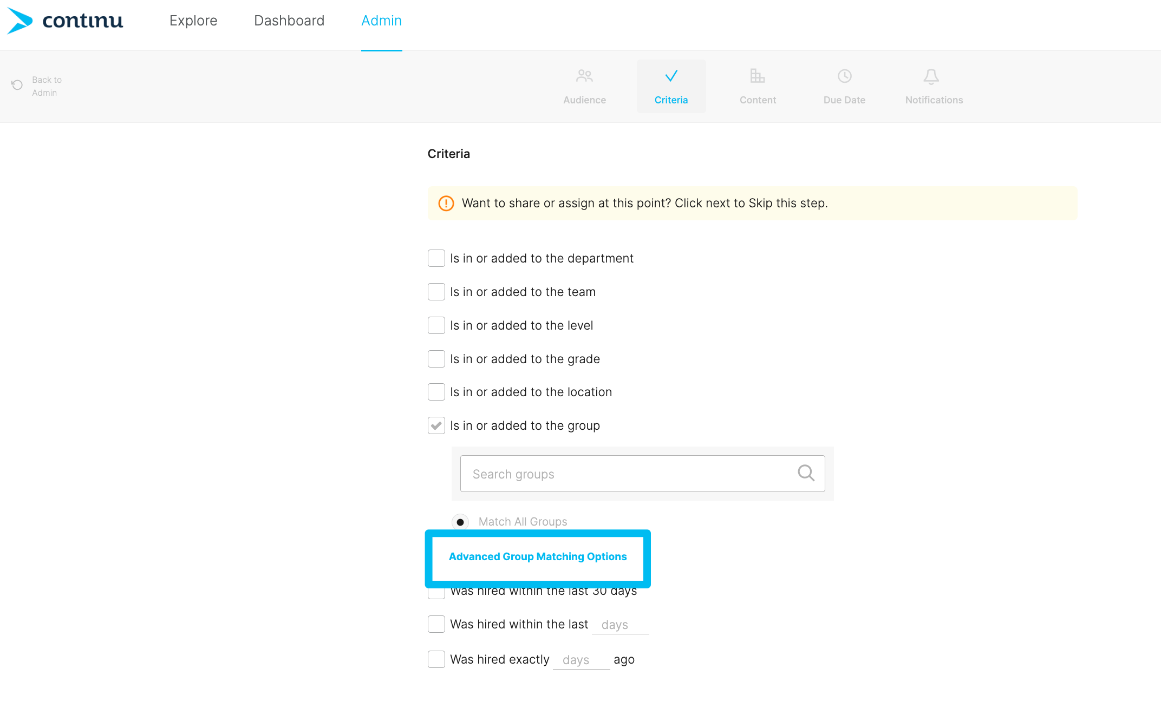
Task: Check 'Is in or added to the department'
Action: pyautogui.click(x=436, y=258)
